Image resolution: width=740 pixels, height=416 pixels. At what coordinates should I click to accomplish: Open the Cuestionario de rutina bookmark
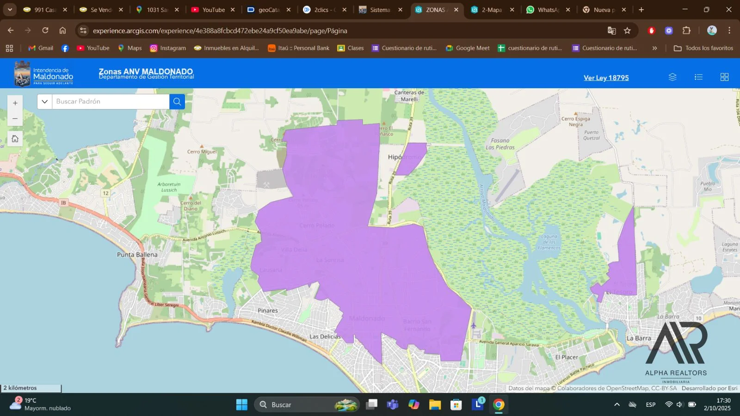(x=405, y=48)
